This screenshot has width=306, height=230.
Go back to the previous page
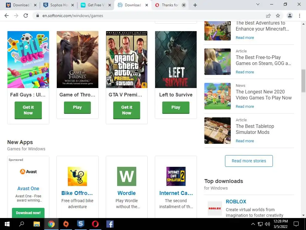click(7, 16)
